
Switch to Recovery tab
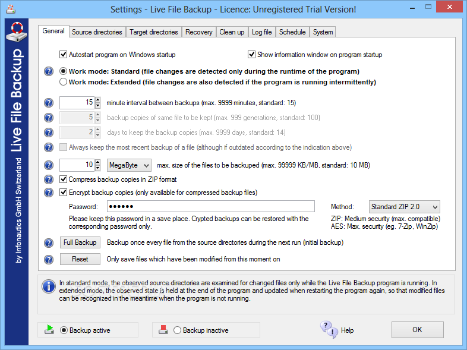[x=199, y=32]
